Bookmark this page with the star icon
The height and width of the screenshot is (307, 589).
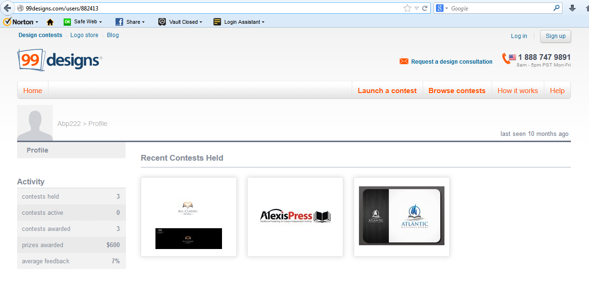tap(407, 8)
